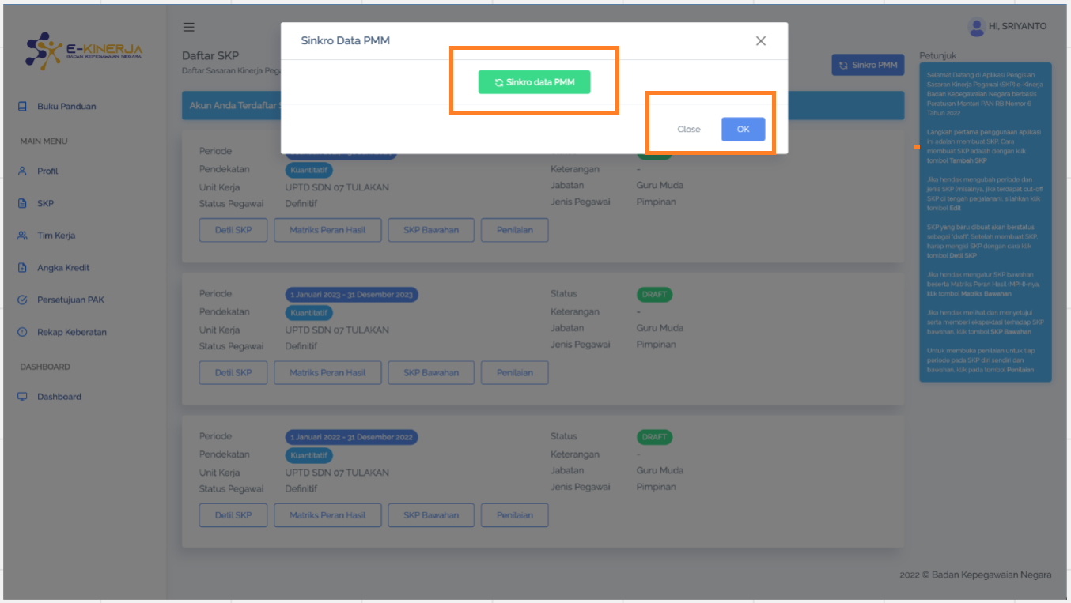Screen dimensions: 1071x603
Task: Open Penilaian in the first SKP card
Action: (x=515, y=230)
